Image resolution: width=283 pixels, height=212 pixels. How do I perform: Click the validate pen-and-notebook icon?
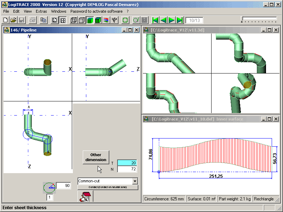tap(85, 196)
